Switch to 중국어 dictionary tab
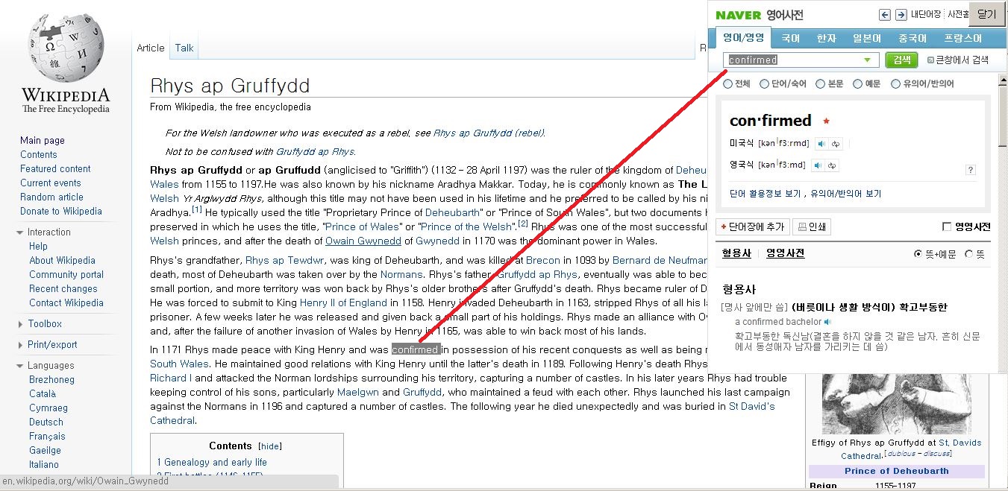Image resolution: width=1008 pixels, height=491 pixels. pyautogui.click(x=912, y=38)
